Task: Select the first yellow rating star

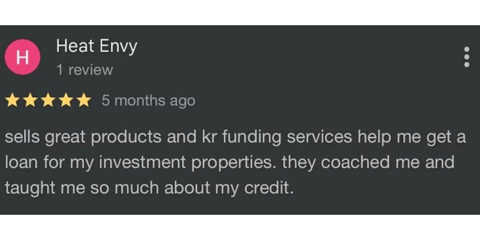Action: click(12, 100)
